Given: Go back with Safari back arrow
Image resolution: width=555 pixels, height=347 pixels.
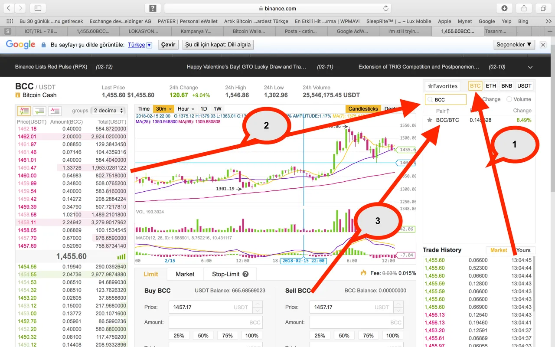Looking at the screenshot, I should [x=9, y=8].
